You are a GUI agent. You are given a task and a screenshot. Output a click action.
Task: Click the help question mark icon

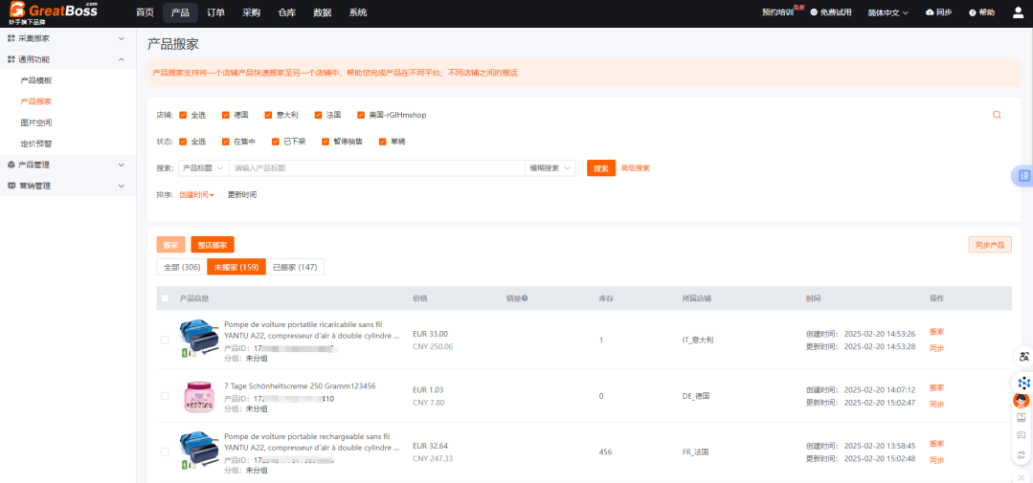(973, 12)
